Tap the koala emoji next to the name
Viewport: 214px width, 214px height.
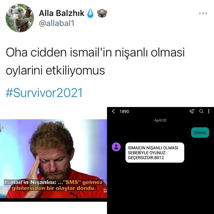[102, 13]
